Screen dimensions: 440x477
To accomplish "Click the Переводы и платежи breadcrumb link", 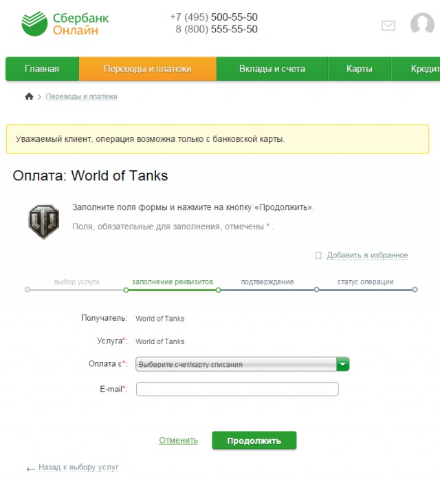I will [81, 97].
